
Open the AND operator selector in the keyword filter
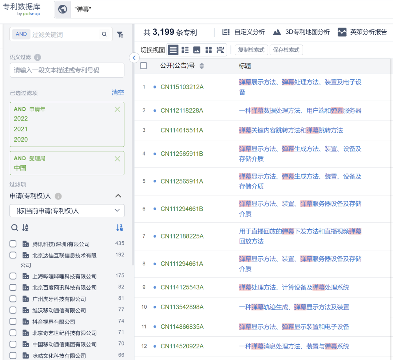click(x=21, y=34)
